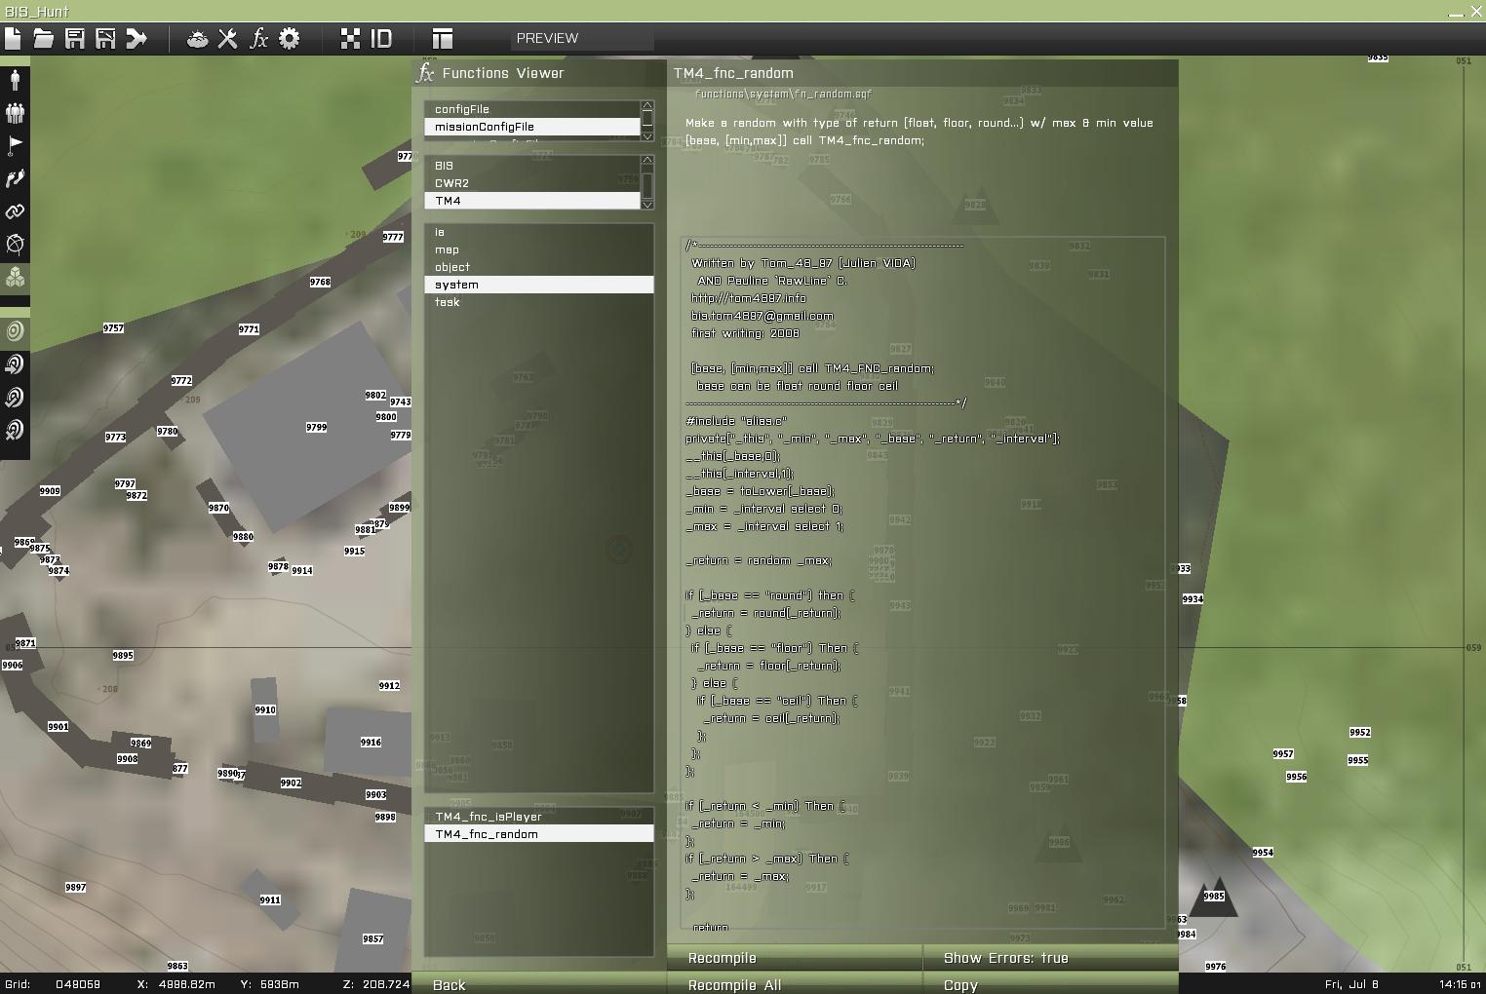Click the Z: 208.724 altitude readout
Viewport: 1486px width, 994px height.
[376, 984]
